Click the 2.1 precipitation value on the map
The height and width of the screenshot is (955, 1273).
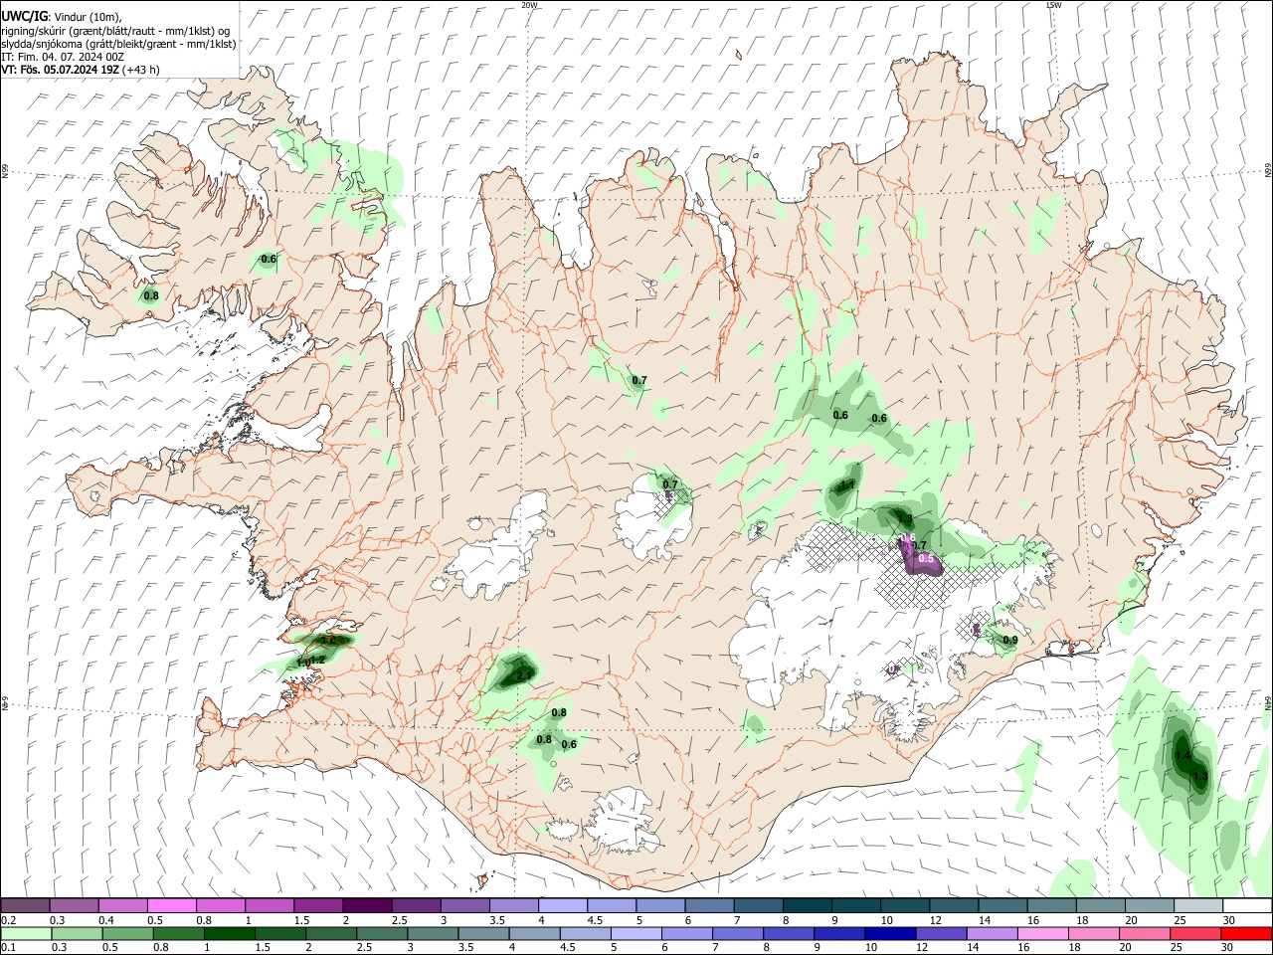[x=524, y=674]
